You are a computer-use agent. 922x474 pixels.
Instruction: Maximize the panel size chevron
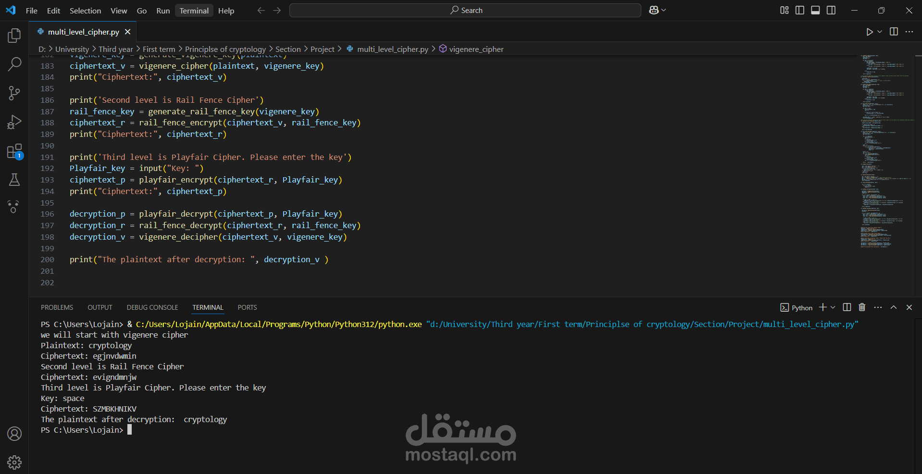click(x=894, y=307)
